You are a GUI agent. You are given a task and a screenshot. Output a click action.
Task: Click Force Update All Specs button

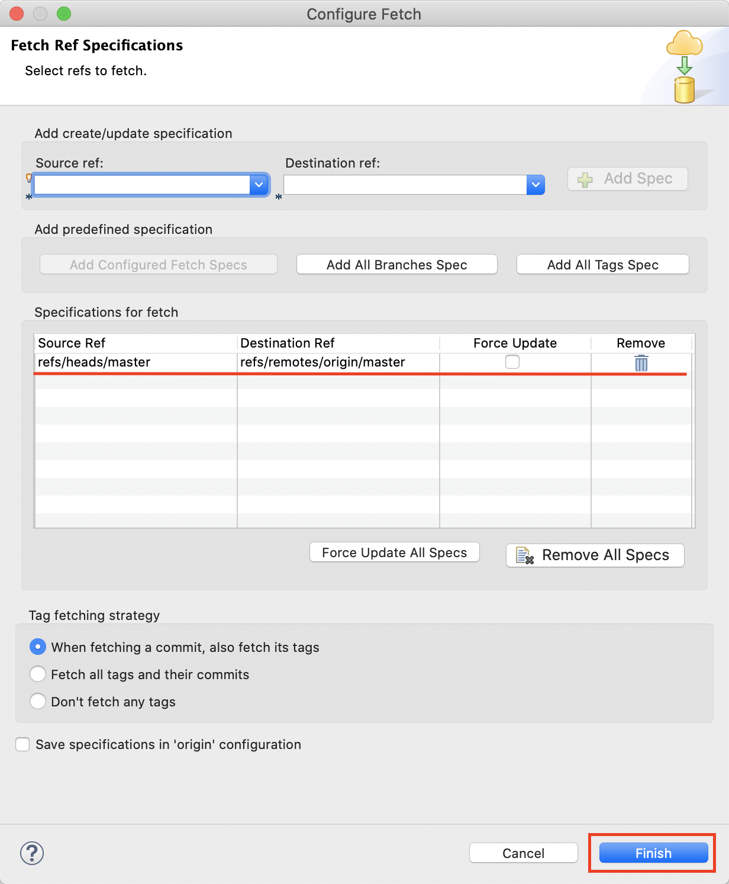click(x=395, y=552)
